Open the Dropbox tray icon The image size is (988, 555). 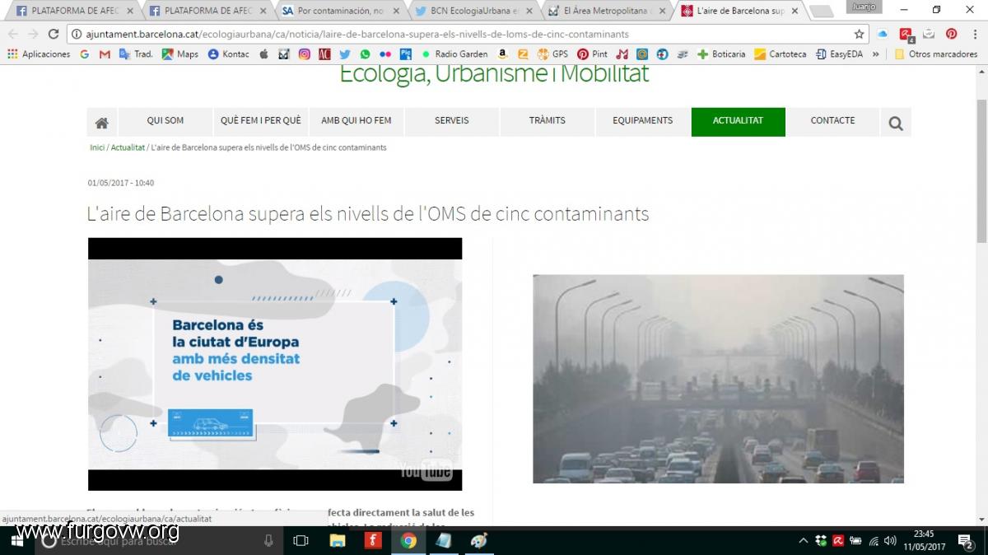821,541
